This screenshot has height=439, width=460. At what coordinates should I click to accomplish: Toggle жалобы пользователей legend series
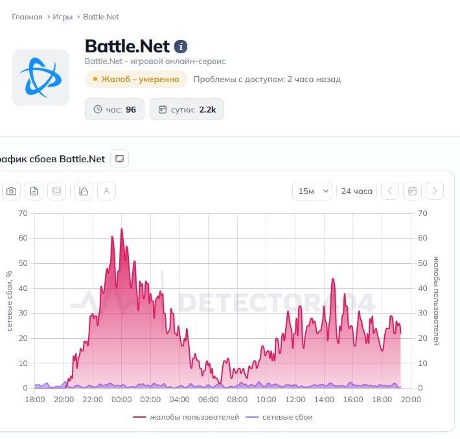pos(186,417)
